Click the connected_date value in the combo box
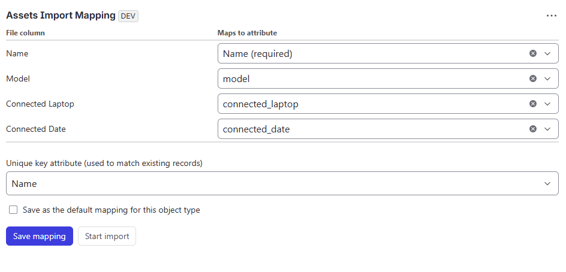The image size is (566, 272). click(256, 129)
